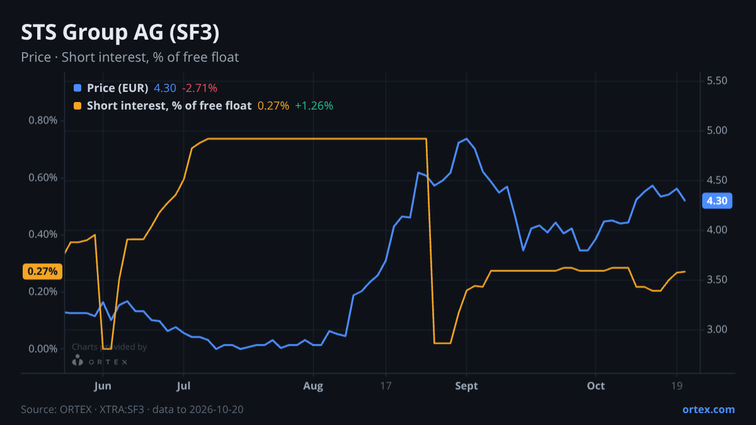Click the chart title STS Group AG (SF3)
Viewport: 756px width, 425px height.
120,31
